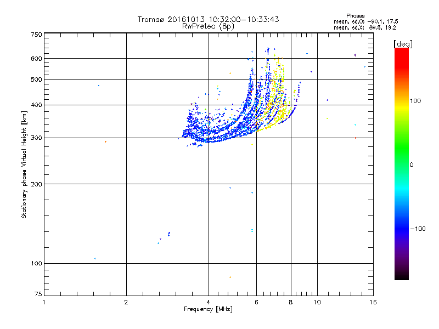
Task: Select the 'mean, sd,O: -90.1, 17.5' text
Action: coord(366,21)
